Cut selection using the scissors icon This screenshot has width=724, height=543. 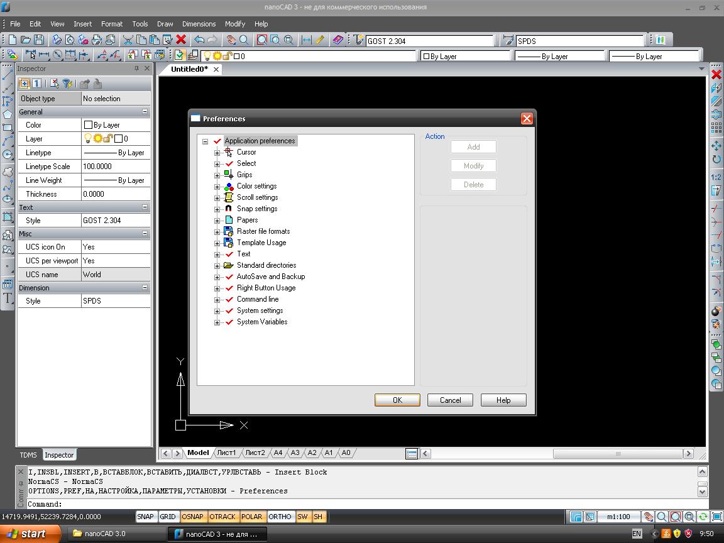[x=128, y=40]
